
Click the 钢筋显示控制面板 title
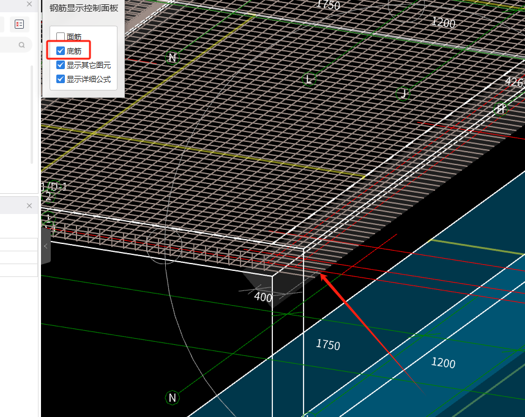84,8
